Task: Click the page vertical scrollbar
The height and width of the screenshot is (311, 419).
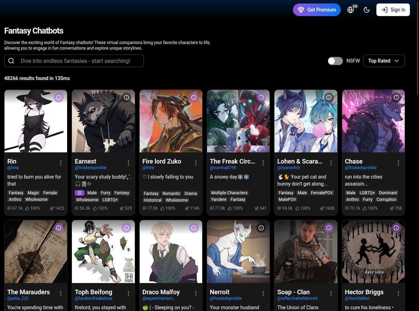Action: 417,48
